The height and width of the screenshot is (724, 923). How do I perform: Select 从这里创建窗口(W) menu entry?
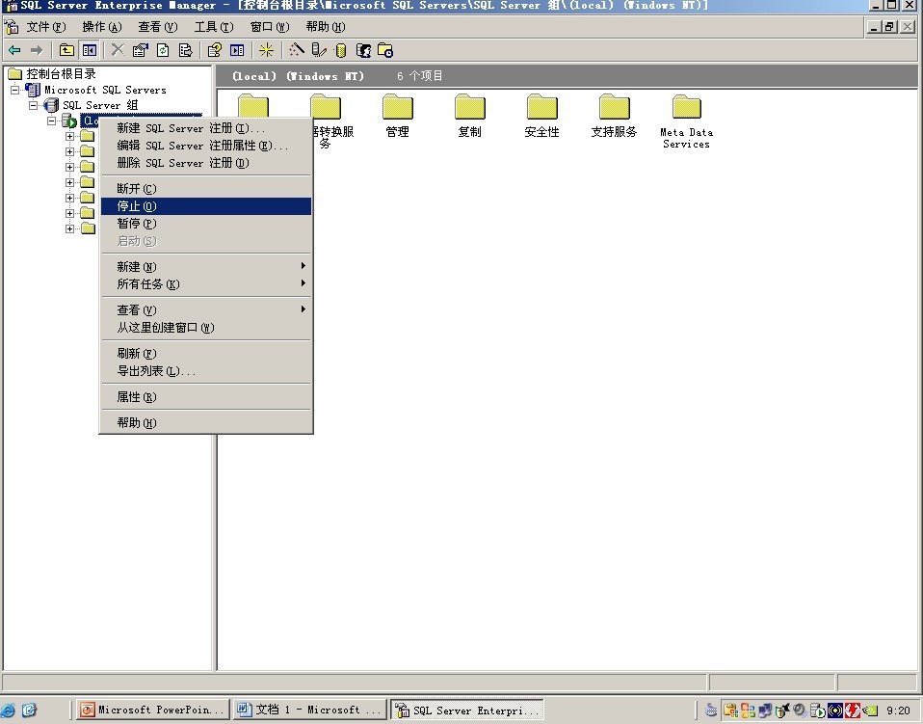[206, 328]
